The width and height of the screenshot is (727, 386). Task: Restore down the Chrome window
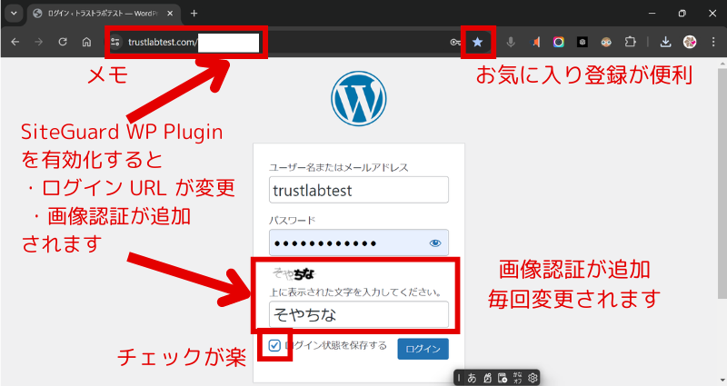tap(682, 14)
